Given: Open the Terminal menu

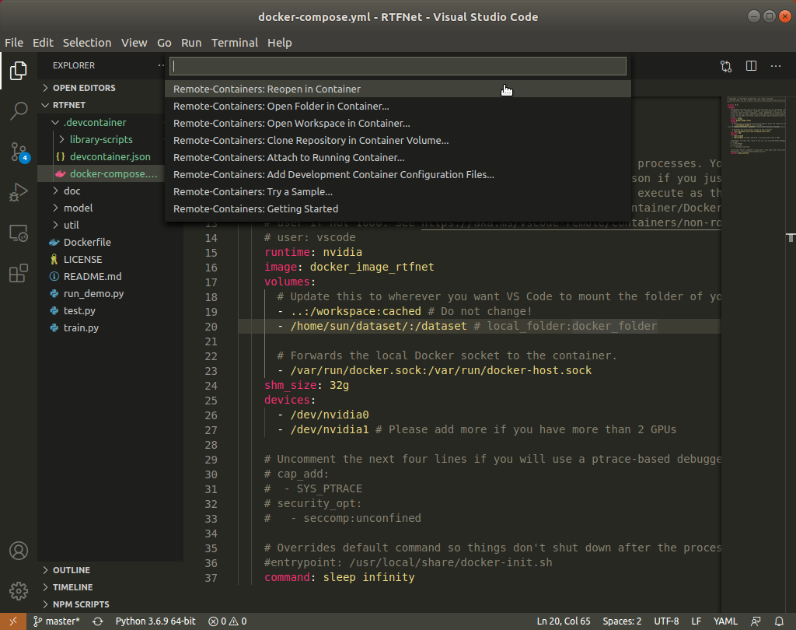Looking at the screenshot, I should pos(235,43).
